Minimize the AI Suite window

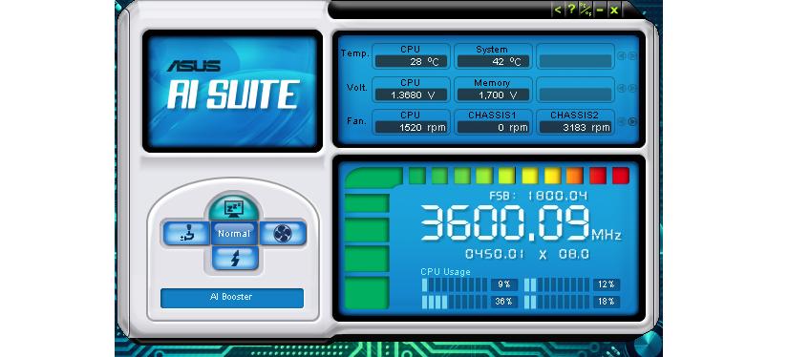coord(600,10)
